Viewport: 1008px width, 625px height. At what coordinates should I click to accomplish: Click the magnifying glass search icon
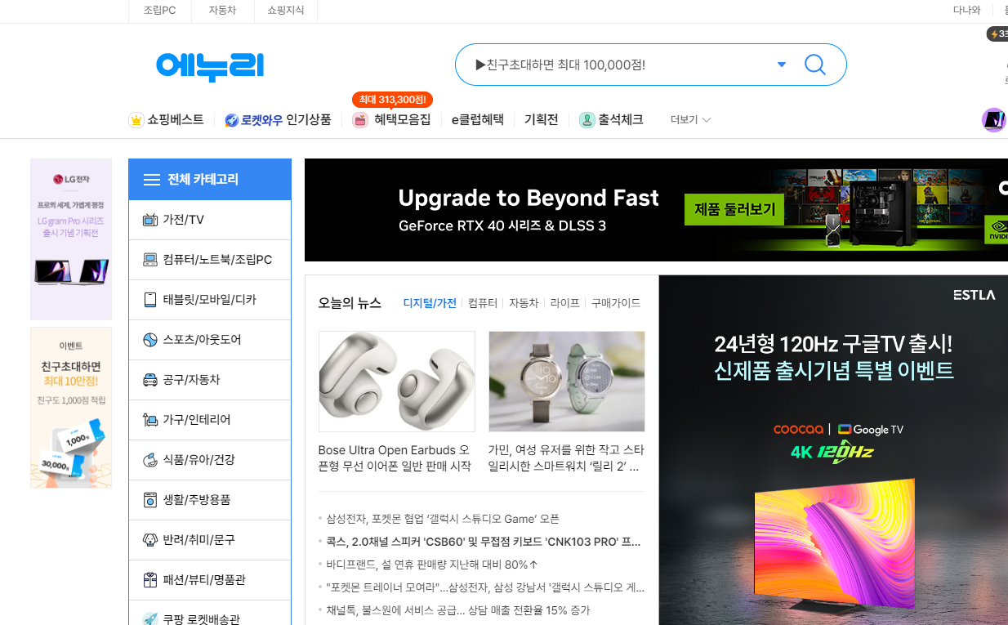point(814,64)
